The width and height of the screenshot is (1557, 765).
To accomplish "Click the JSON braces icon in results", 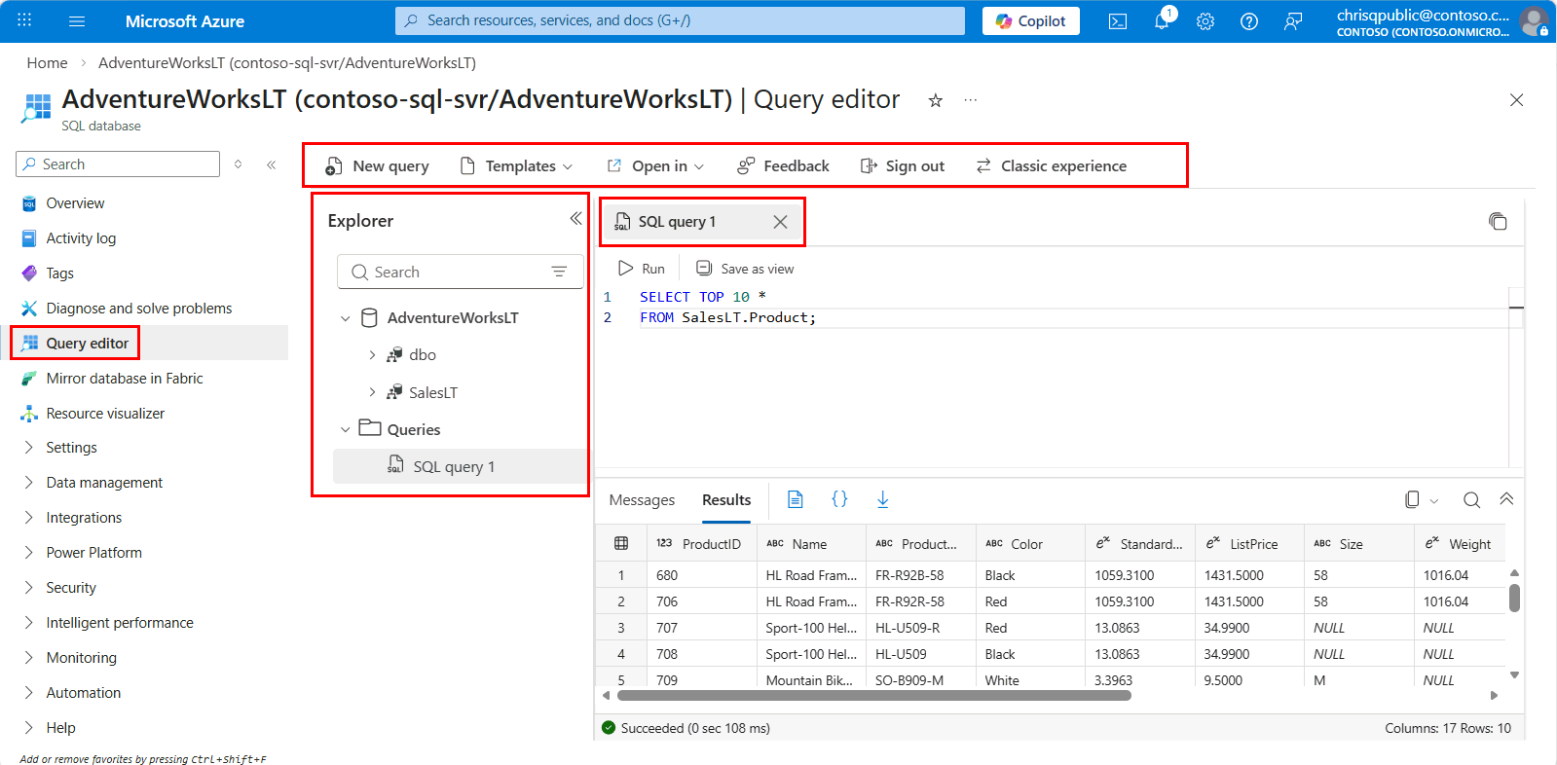I will (839, 499).
